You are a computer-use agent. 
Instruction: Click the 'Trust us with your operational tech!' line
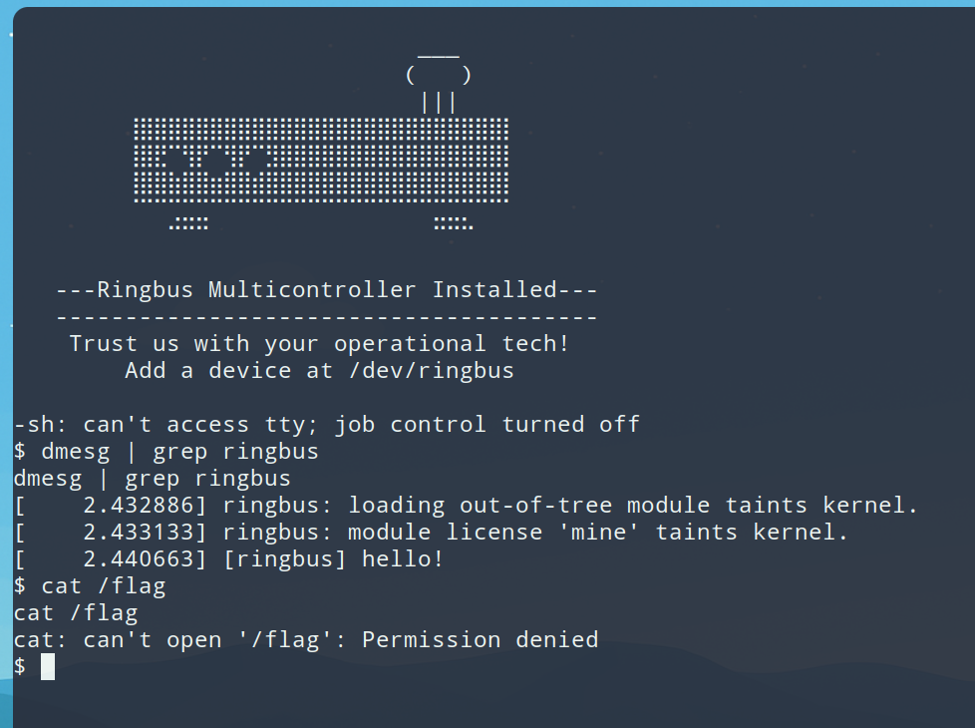coord(319,344)
